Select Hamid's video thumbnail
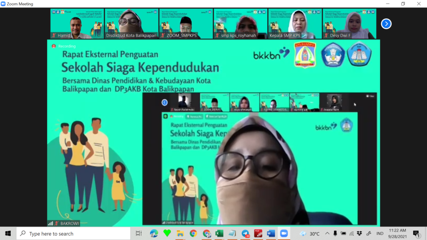This screenshot has height=240, width=427. pyautogui.click(x=77, y=24)
